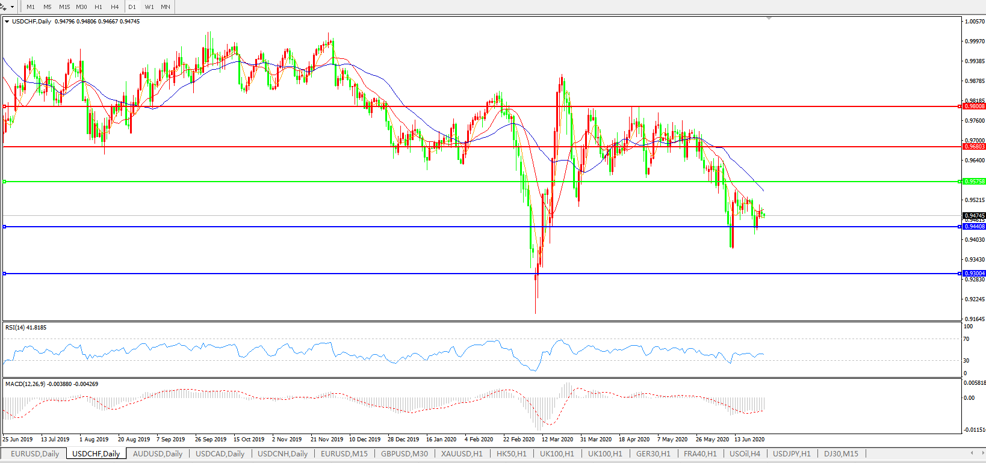The image size is (986, 463).
Task: Click the drawing tool icon in the toolbar
Action: tap(4, 7)
